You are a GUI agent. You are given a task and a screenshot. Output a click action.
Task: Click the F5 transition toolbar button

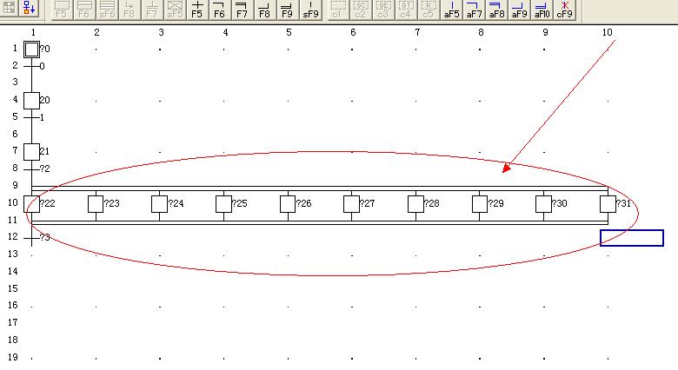[x=196, y=9]
